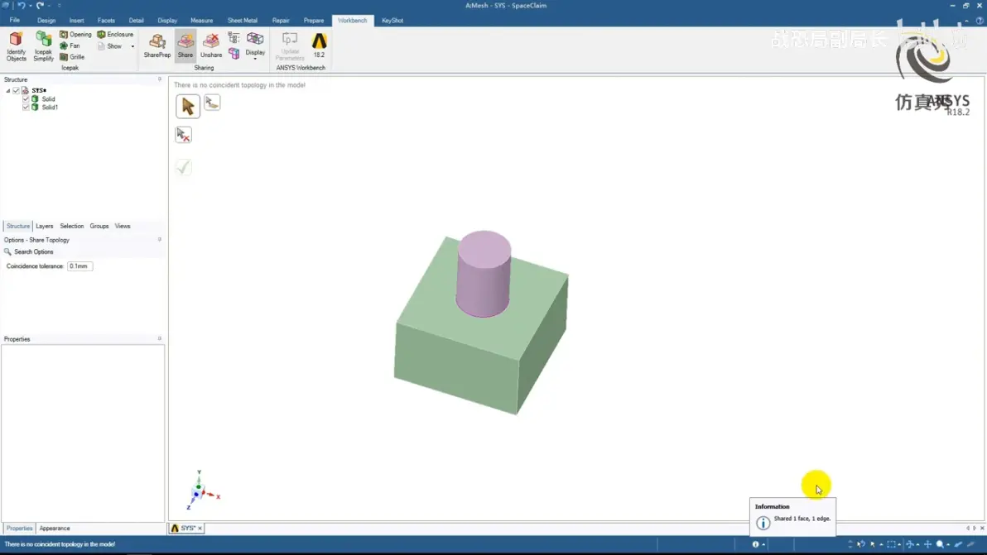987x555 pixels.
Task: Open the Appearance tab at bottom
Action: 55,529
